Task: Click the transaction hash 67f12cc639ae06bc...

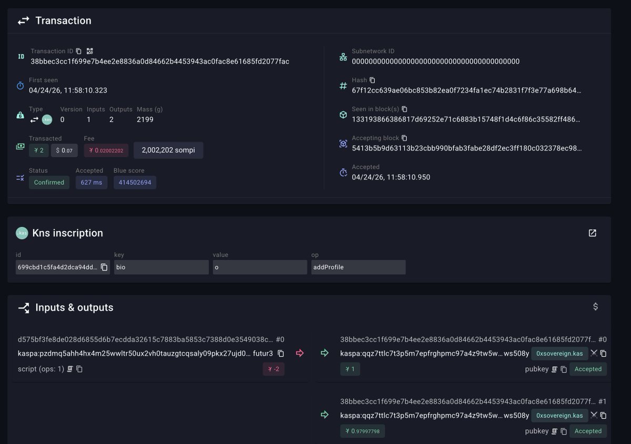Action: click(467, 90)
